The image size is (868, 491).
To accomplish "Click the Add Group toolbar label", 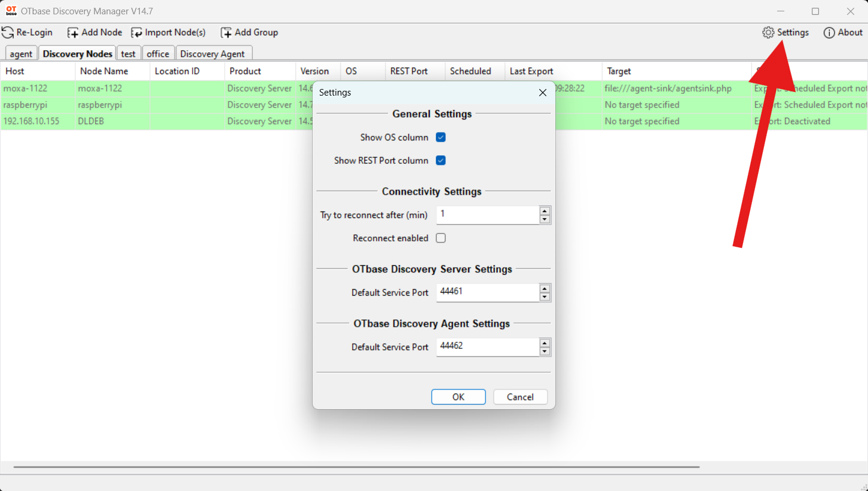I will tap(256, 33).
